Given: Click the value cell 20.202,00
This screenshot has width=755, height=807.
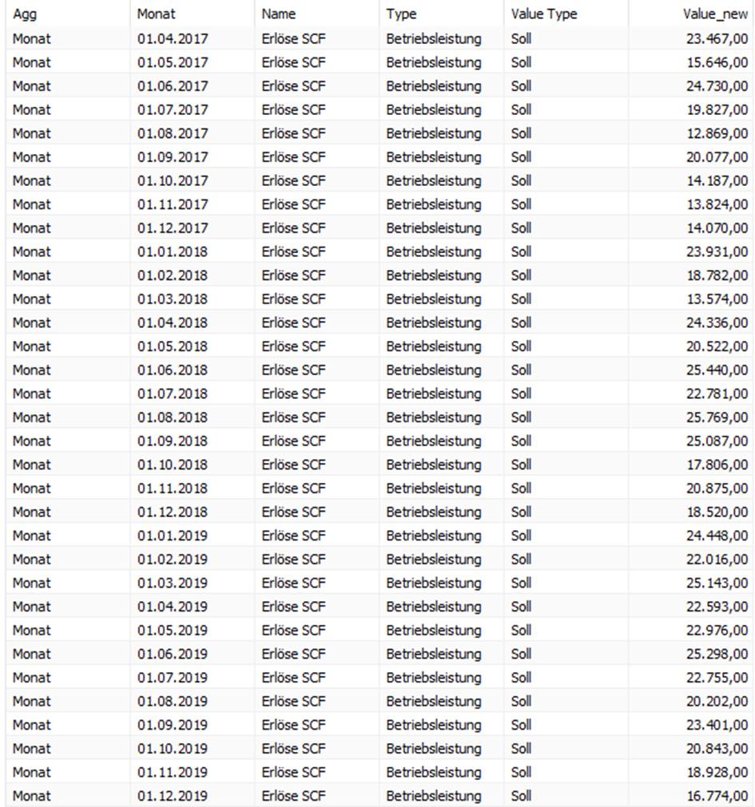Looking at the screenshot, I should [x=717, y=701].
